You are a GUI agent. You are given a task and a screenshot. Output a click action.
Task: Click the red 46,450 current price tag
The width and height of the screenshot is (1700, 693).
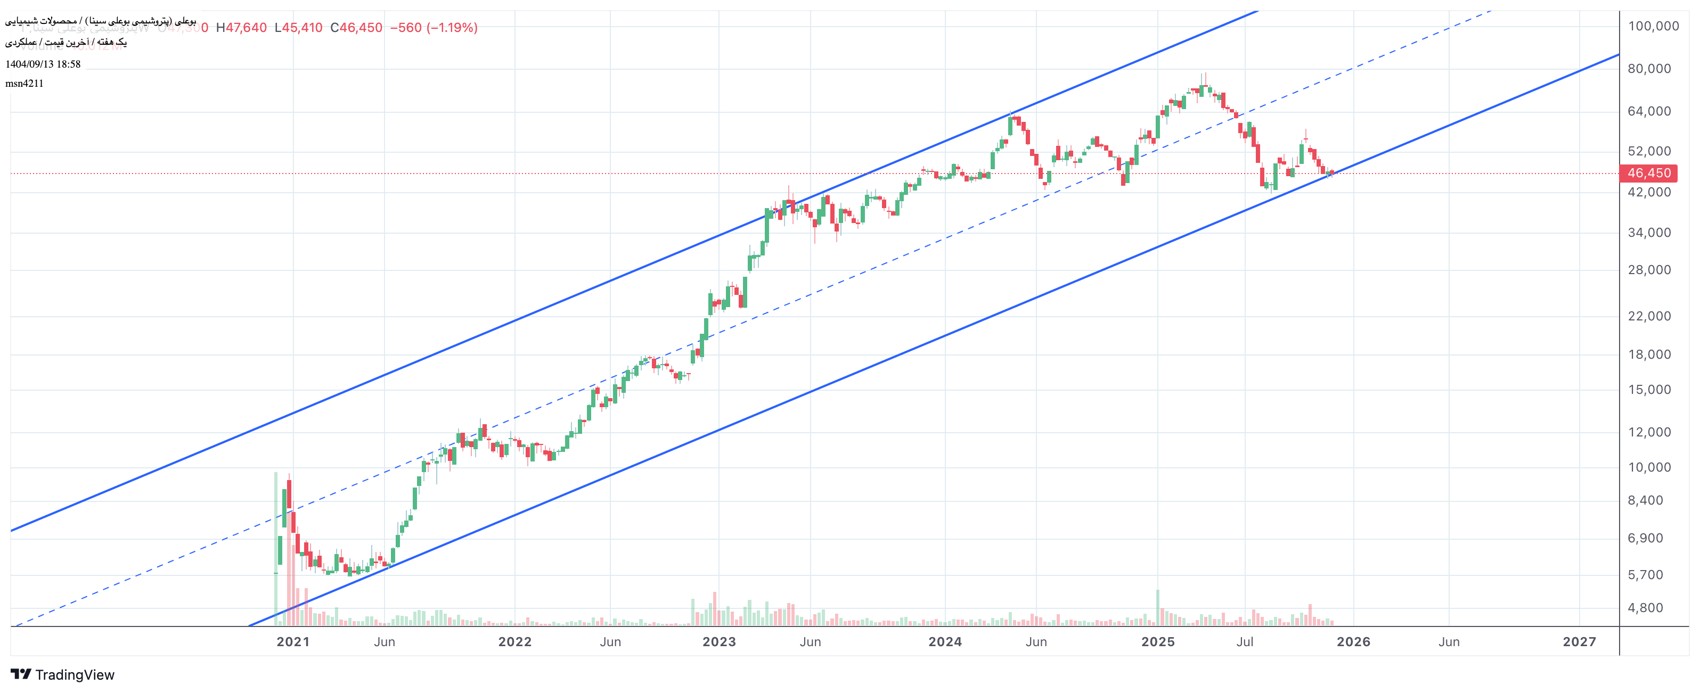click(x=1648, y=174)
